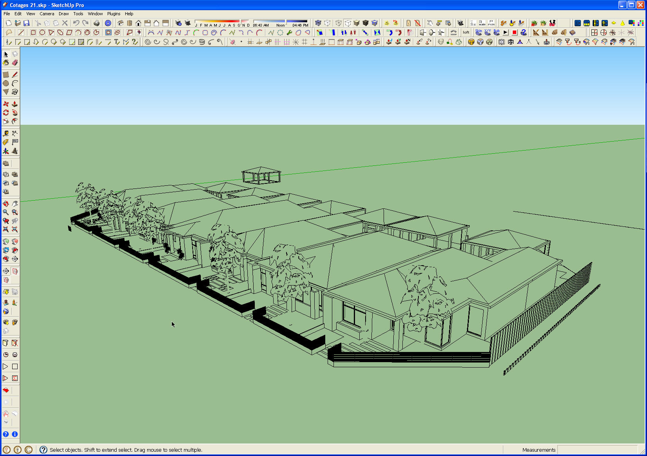
Task: Open the Tools menu
Action: click(x=78, y=14)
